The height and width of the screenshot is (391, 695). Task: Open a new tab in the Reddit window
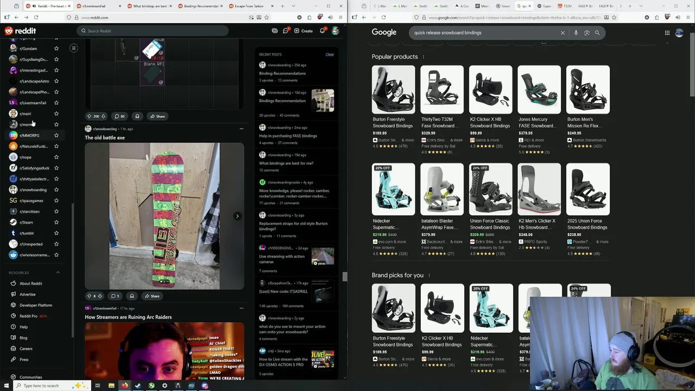(x=282, y=6)
